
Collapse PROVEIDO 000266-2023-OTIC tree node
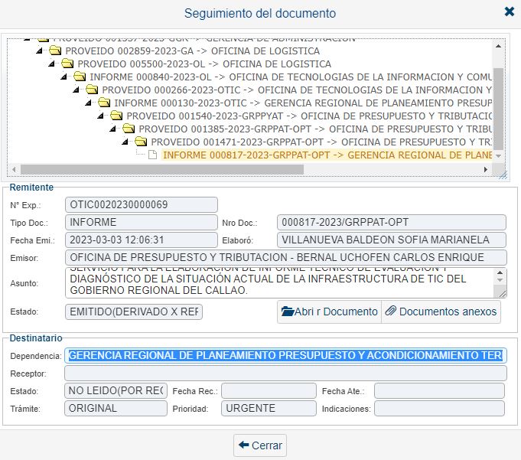(77, 90)
